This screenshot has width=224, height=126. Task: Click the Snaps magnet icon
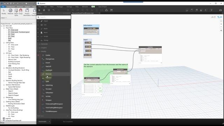click(x=21, y=10)
